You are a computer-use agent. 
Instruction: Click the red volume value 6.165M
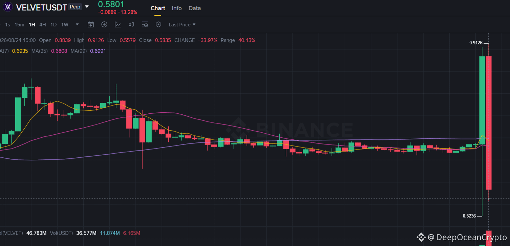coord(132,233)
